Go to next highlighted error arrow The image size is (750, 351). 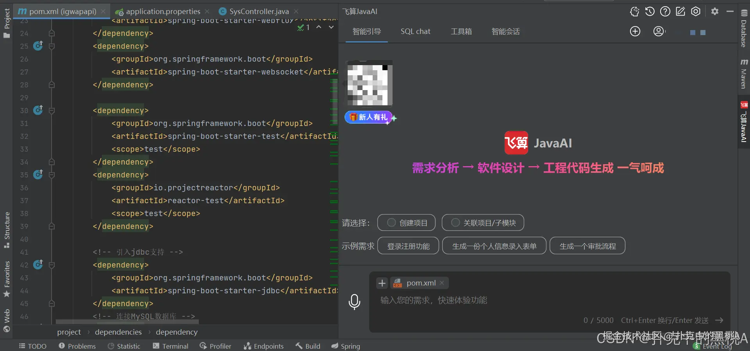(x=331, y=27)
